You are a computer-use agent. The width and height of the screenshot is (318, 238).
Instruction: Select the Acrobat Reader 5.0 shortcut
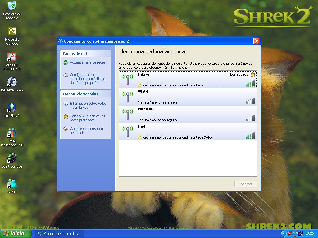point(12,61)
